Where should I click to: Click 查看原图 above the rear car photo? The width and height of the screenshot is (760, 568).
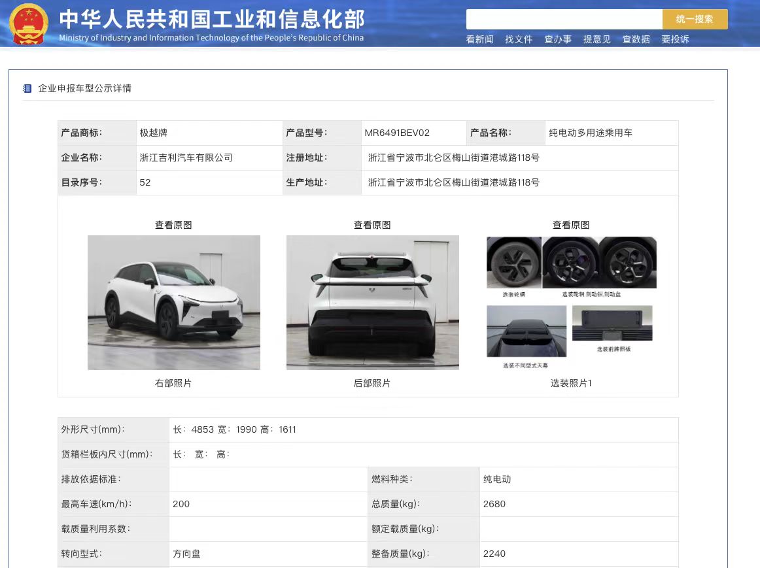(372, 225)
